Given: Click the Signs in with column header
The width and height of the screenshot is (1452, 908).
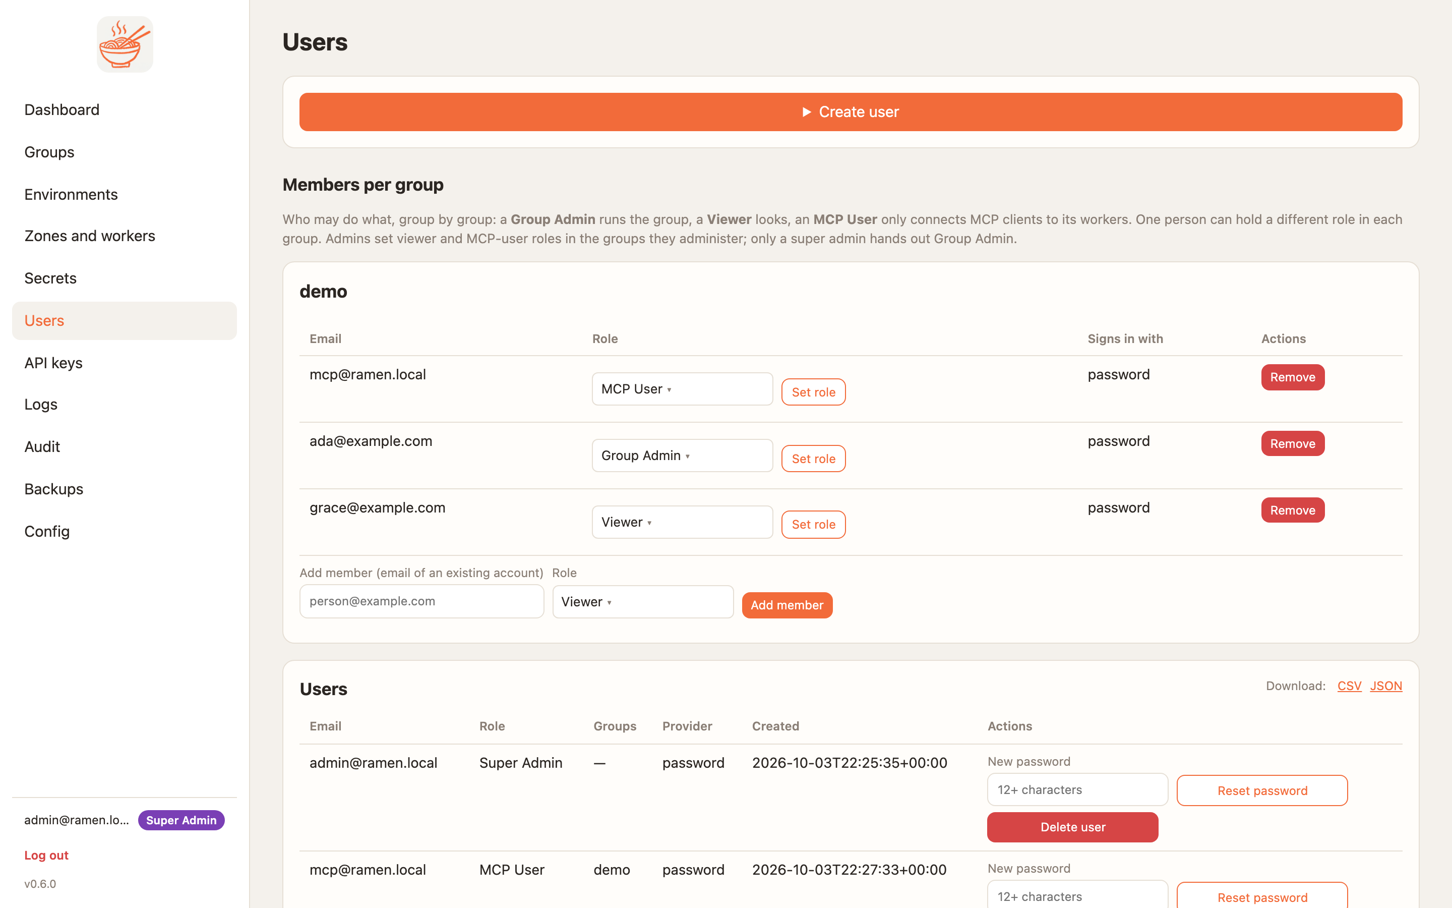Looking at the screenshot, I should click(1125, 338).
